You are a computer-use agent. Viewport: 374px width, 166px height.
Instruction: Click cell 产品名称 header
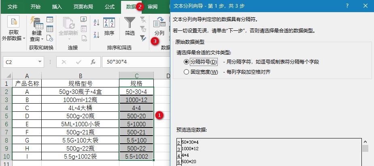point(27,83)
